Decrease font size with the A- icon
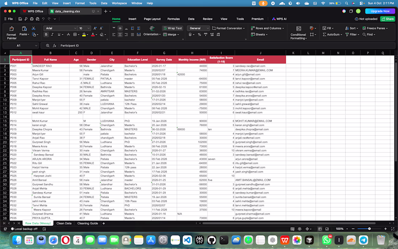Image resolution: width=398 pixels, height=249 pixels. (x=101, y=28)
